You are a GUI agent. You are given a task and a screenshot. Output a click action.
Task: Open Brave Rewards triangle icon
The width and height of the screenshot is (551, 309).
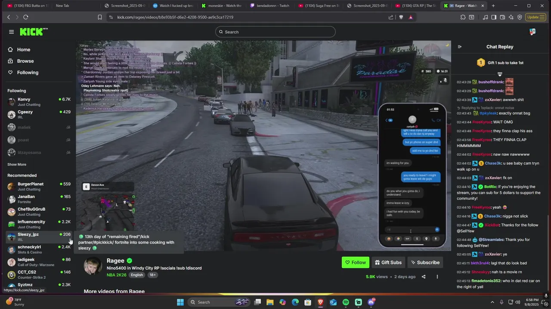tap(411, 17)
